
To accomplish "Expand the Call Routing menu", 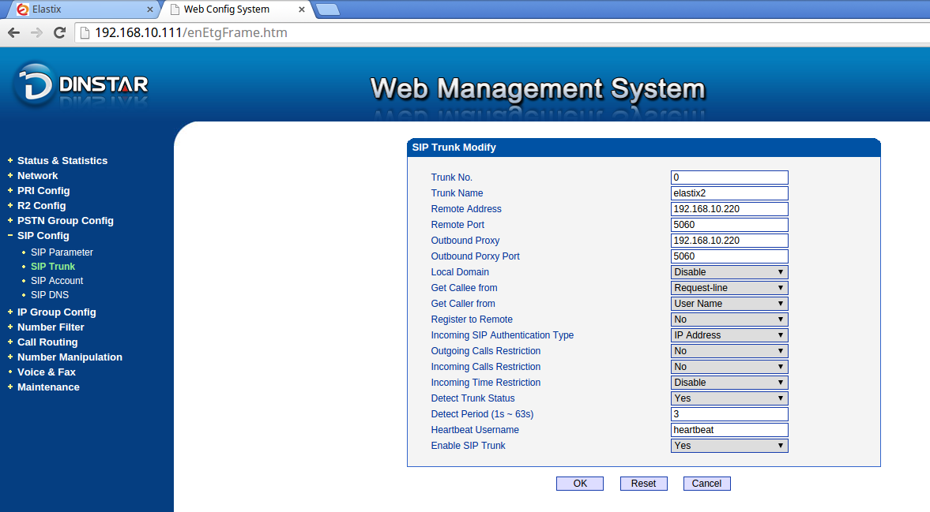I will (47, 342).
